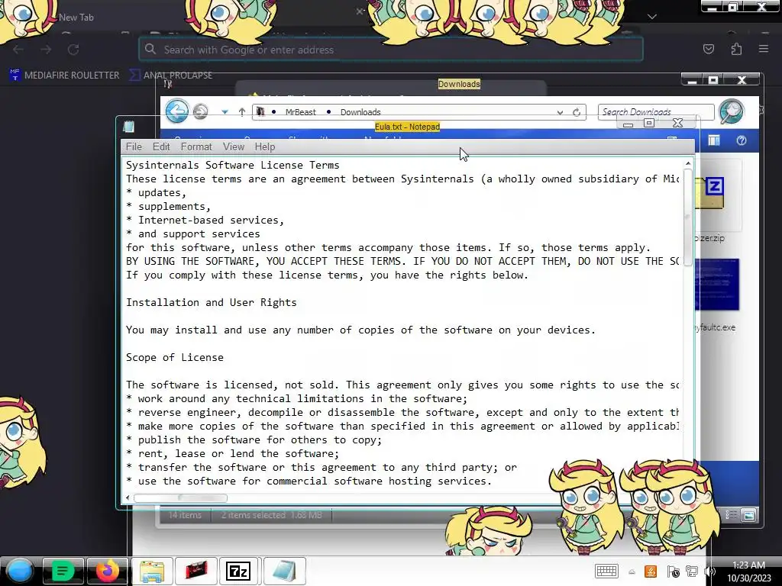Screen dimensions: 782x586
Task: Click the orange Java tray icon
Action: pyautogui.click(x=651, y=572)
